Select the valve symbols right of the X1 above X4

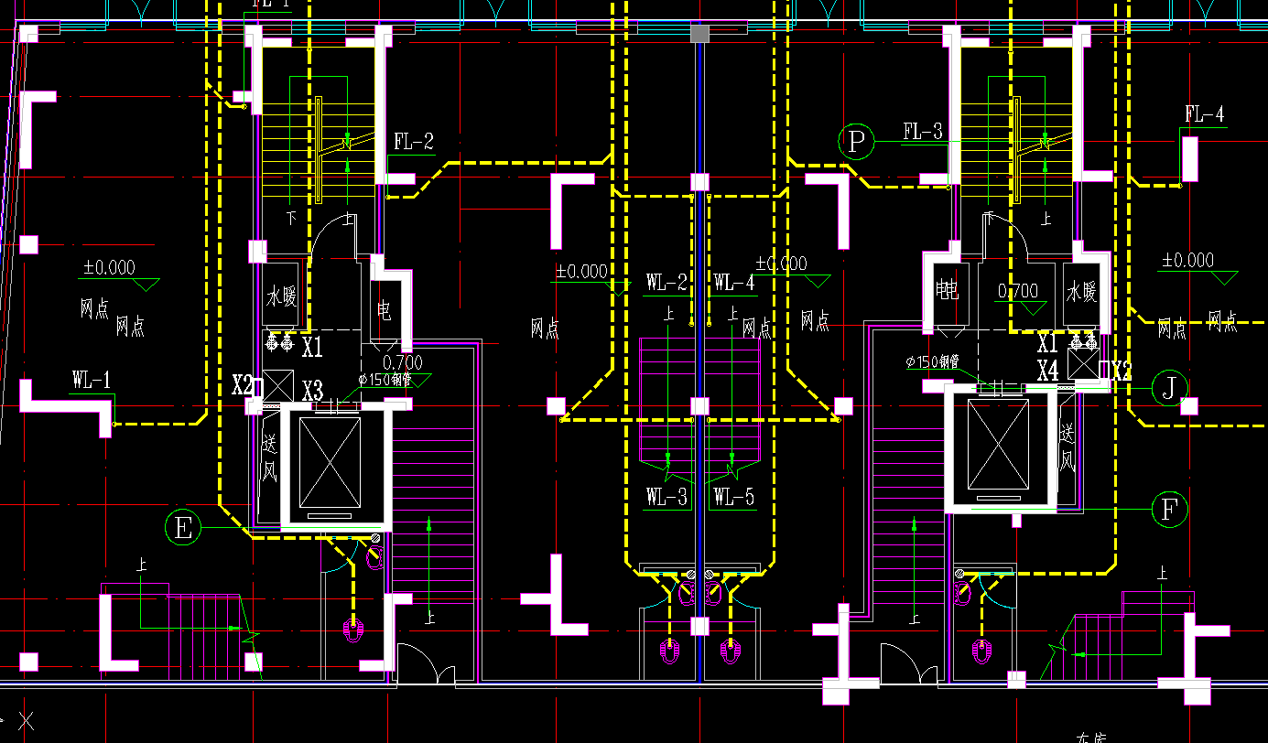pyautogui.click(x=1084, y=340)
